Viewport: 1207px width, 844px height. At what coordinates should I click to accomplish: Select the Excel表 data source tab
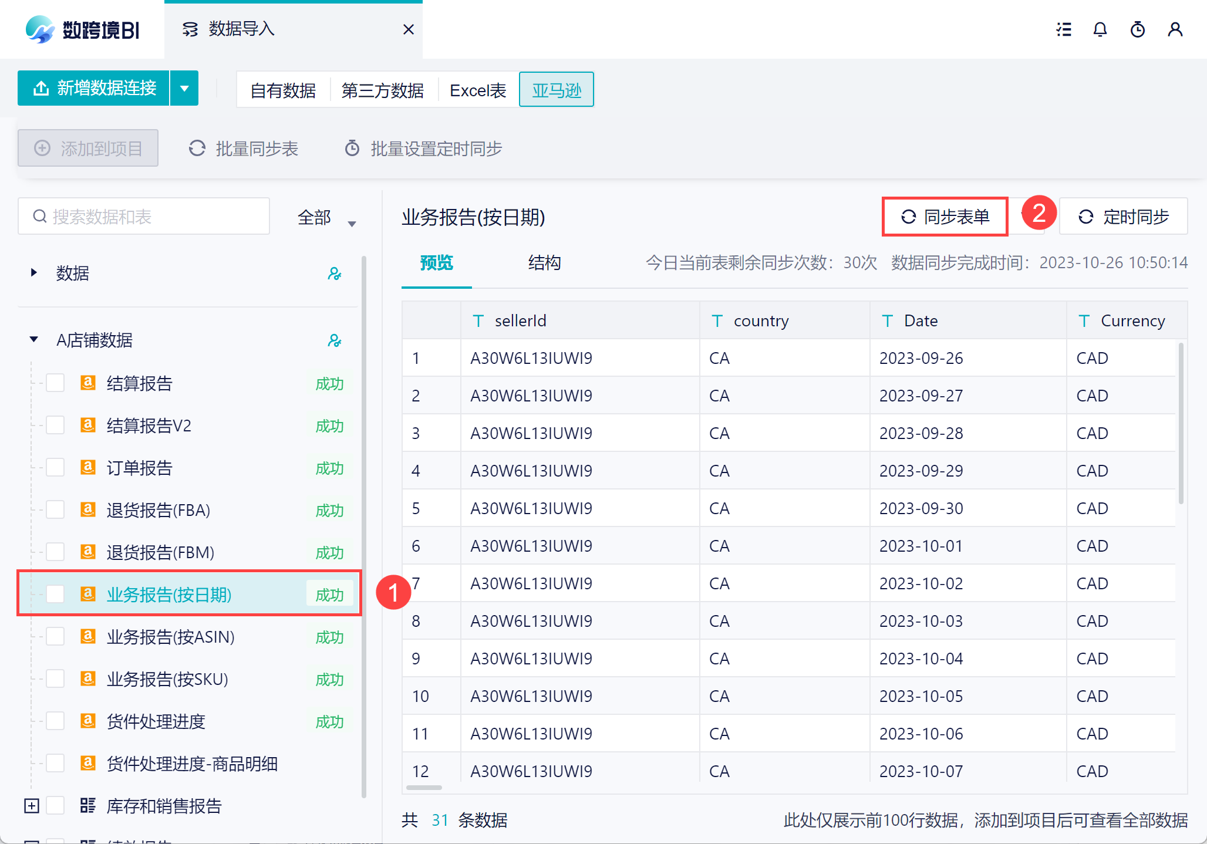(x=478, y=90)
